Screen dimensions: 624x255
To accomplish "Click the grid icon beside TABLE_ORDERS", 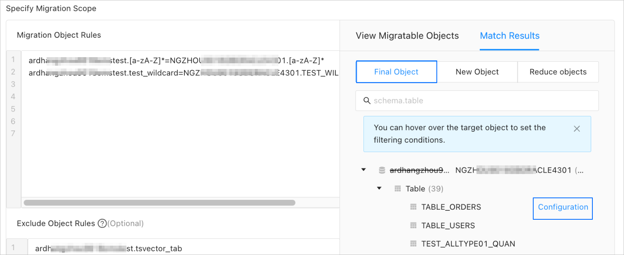I will click(x=413, y=207).
